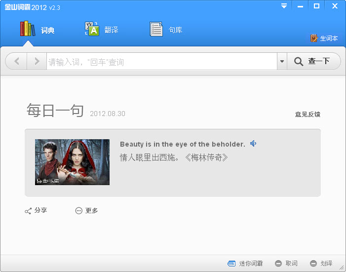
Task: Switch to the 翻译 translation tab
Action: [x=102, y=29]
